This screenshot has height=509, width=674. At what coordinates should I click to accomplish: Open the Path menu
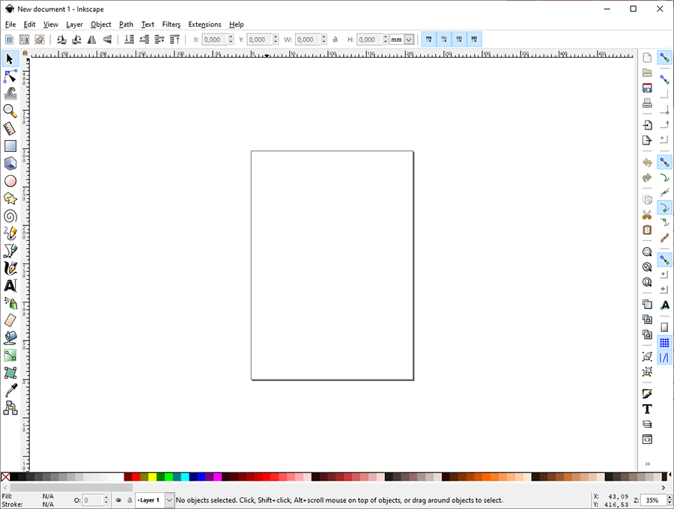click(126, 25)
